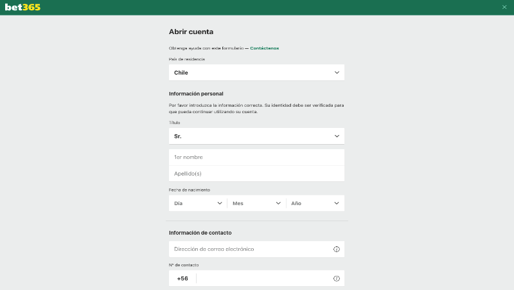Close the account registration form
The image size is (514, 290).
(504, 7)
